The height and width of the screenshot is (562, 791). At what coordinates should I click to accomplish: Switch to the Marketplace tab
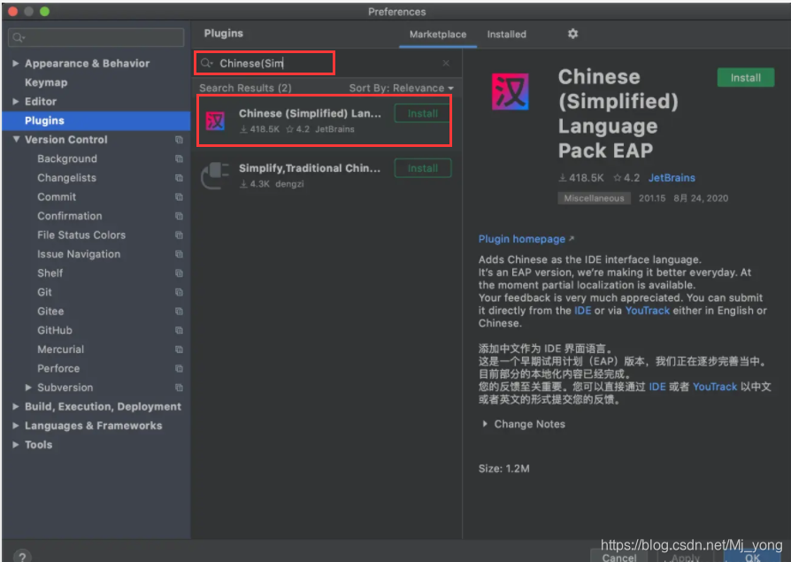tap(438, 35)
